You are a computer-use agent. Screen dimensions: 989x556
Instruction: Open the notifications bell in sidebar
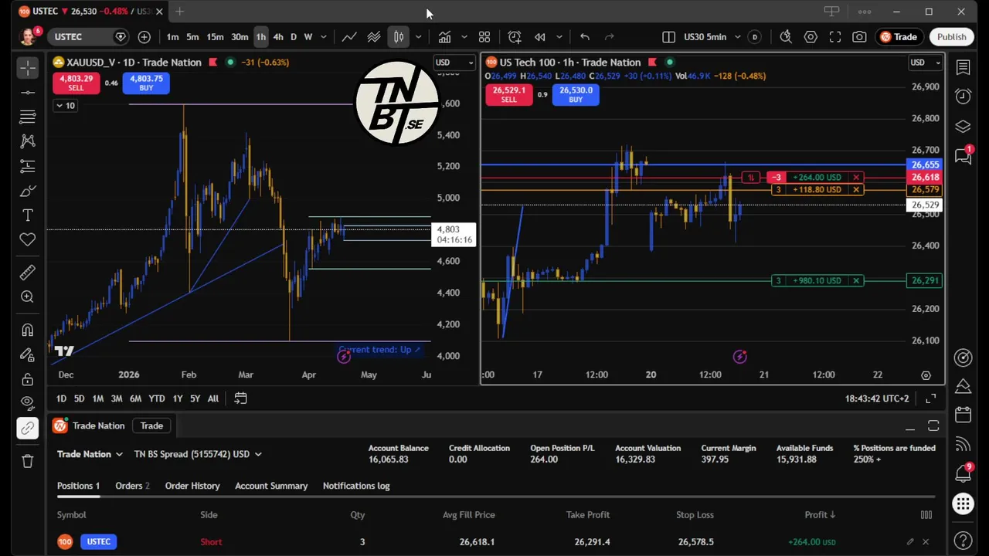coord(964,473)
